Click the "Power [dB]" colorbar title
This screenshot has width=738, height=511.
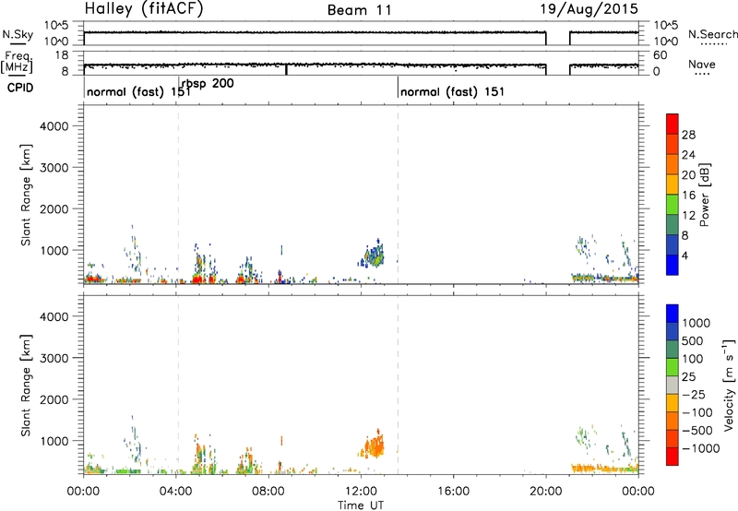click(x=705, y=195)
